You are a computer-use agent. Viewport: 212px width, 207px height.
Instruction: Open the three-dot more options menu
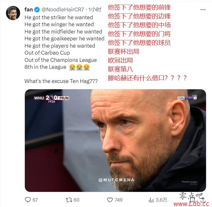click(203, 10)
